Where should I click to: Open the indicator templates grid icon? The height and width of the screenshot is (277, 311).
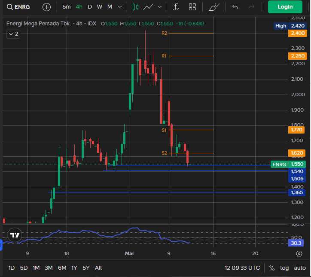(x=192, y=7)
